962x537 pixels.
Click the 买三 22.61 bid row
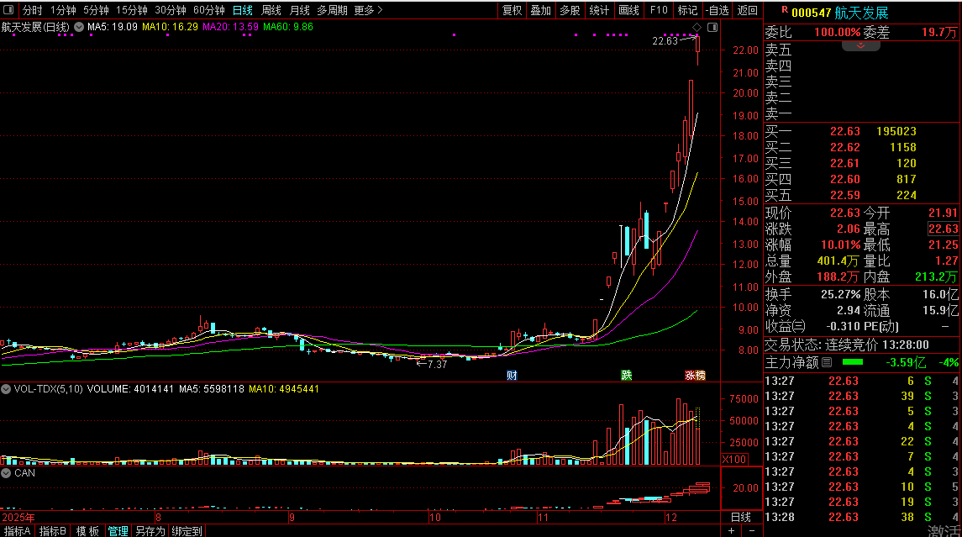tap(862, 163)
